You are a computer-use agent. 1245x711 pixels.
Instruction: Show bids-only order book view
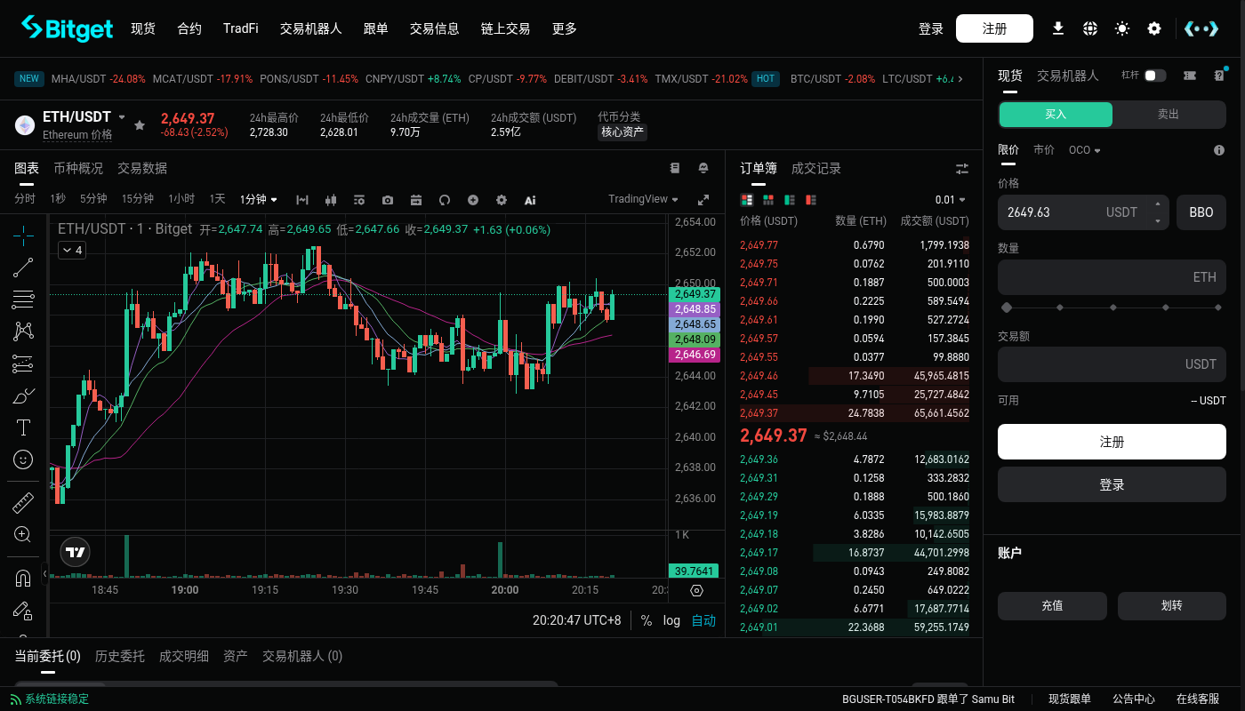789,200
